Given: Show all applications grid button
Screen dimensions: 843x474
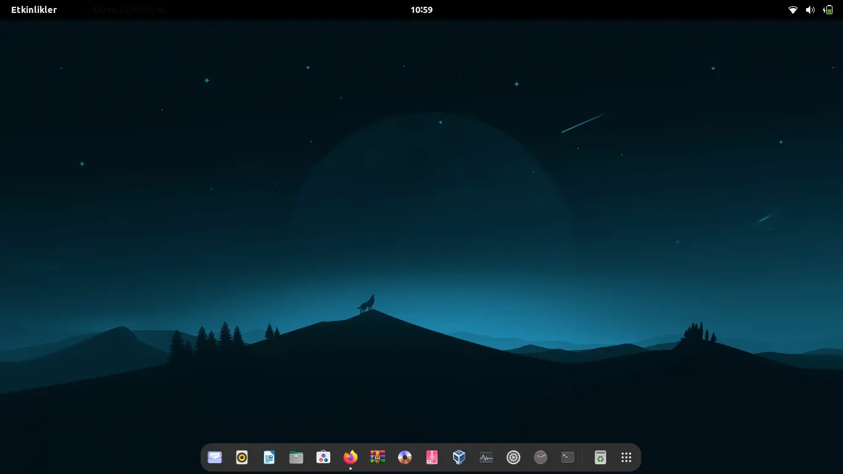Looking at the screenshot, I should pos(626,457).
